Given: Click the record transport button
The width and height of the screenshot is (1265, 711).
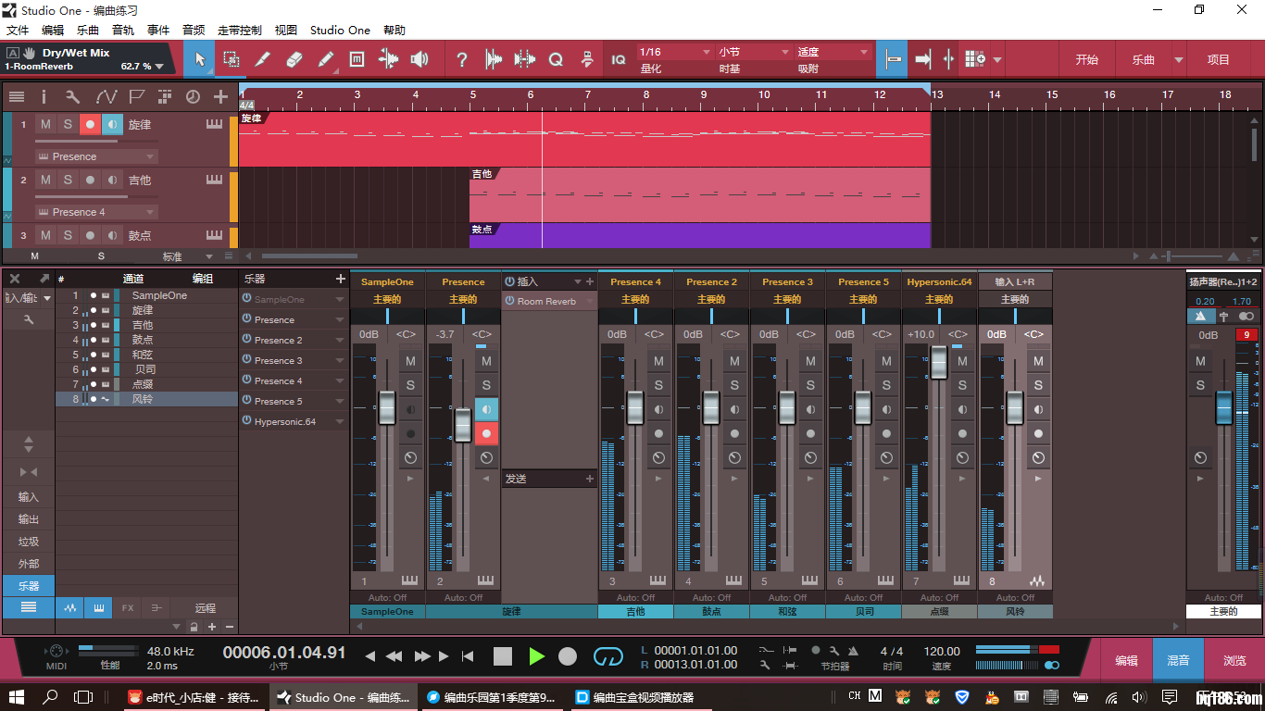Looking at the screenshot, I should 568,656.
